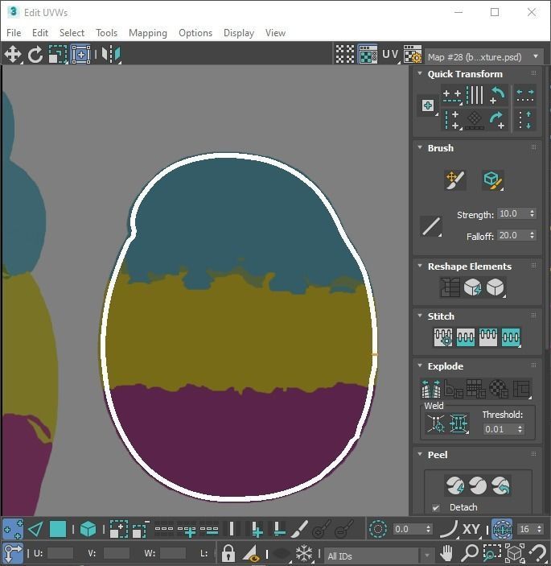Click the Weld Selected icon

point(458,423)
